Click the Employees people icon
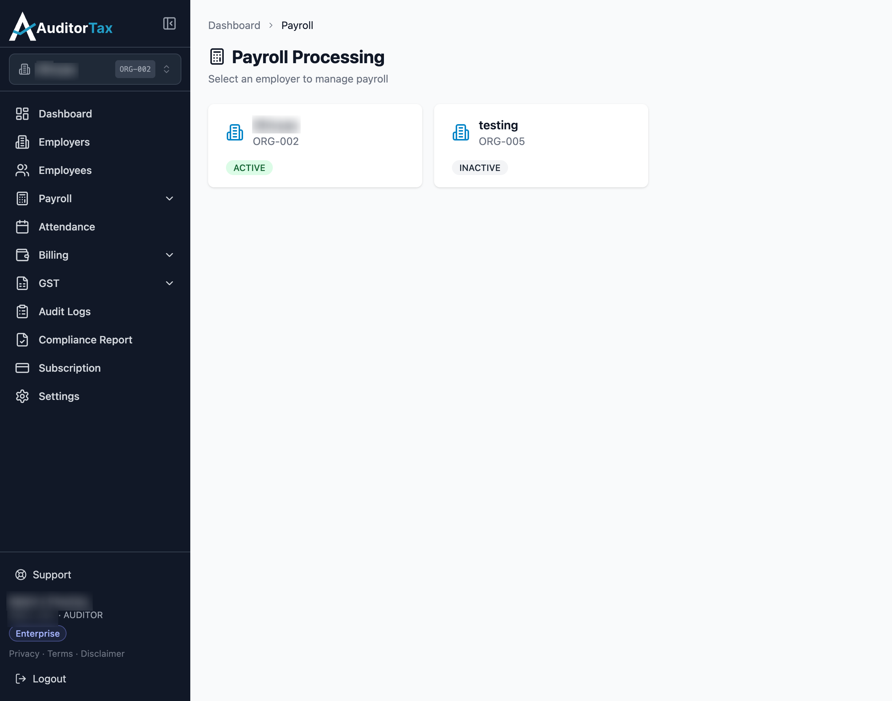The height and width of the screenshot is (701, 892). 22,170
